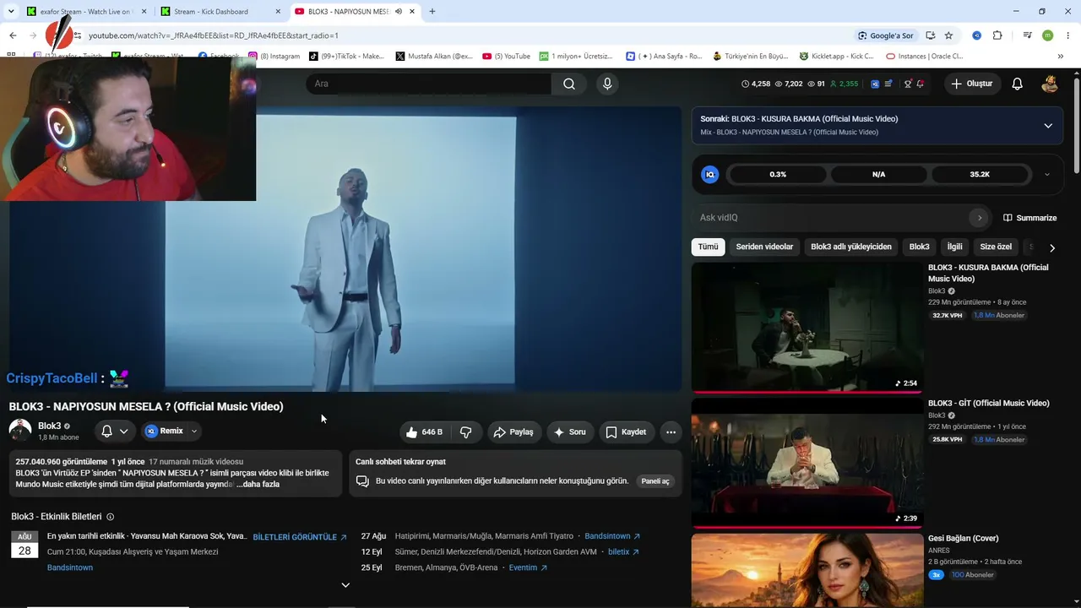The image size is (1081, 608).
Task: Click info icon next to Etkinlik Biletleri
Action: point(110,517)
